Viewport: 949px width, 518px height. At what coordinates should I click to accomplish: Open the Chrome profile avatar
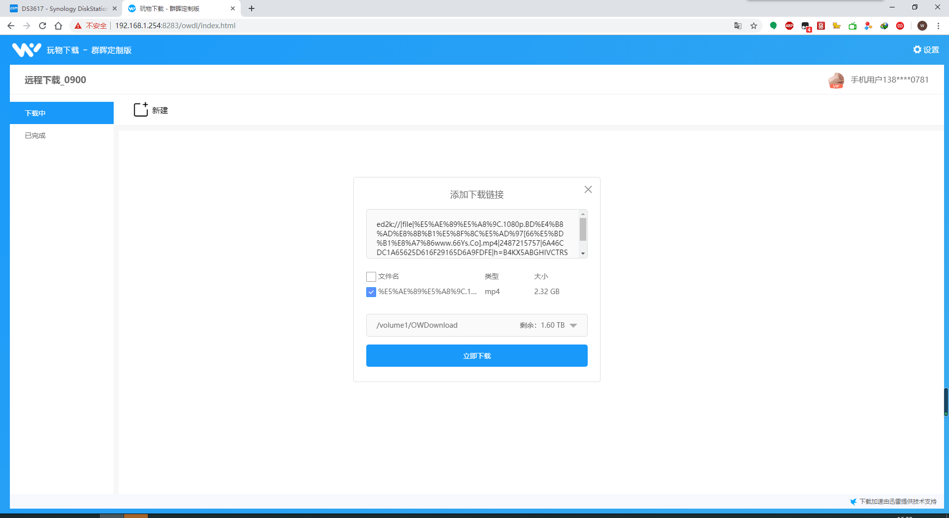tap(922, 26)
